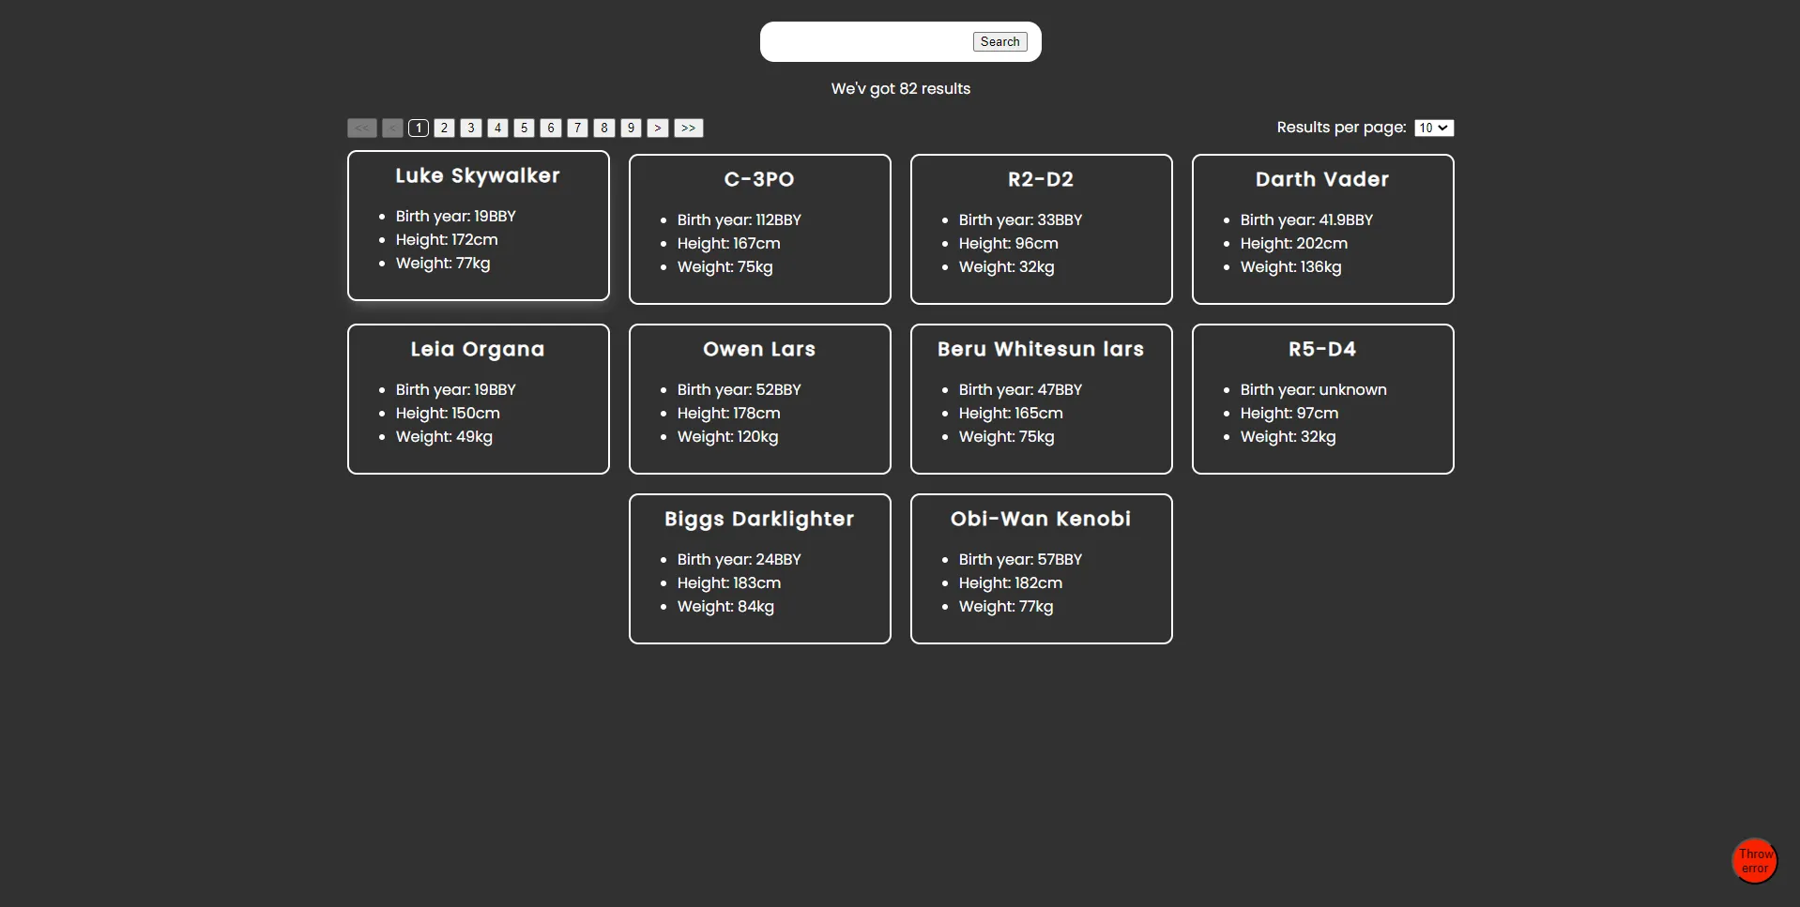Click the "We'v got 82 results" text
The width and height of the screenshot is (1800, 907).
(x=901, y=88)
